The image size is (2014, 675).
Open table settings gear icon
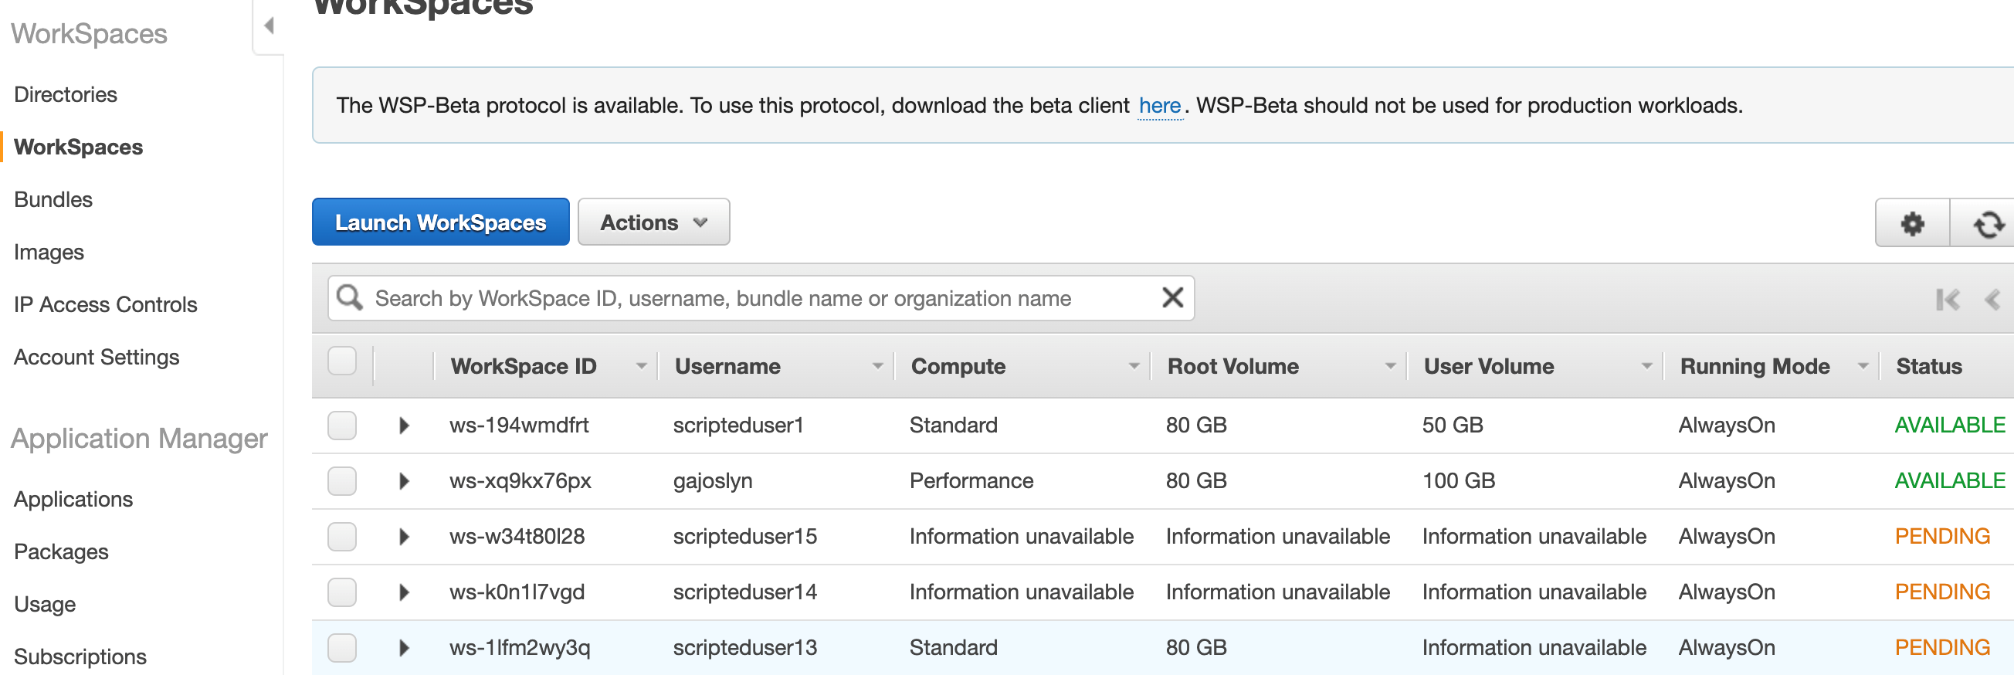click(x=1911, y=224)
